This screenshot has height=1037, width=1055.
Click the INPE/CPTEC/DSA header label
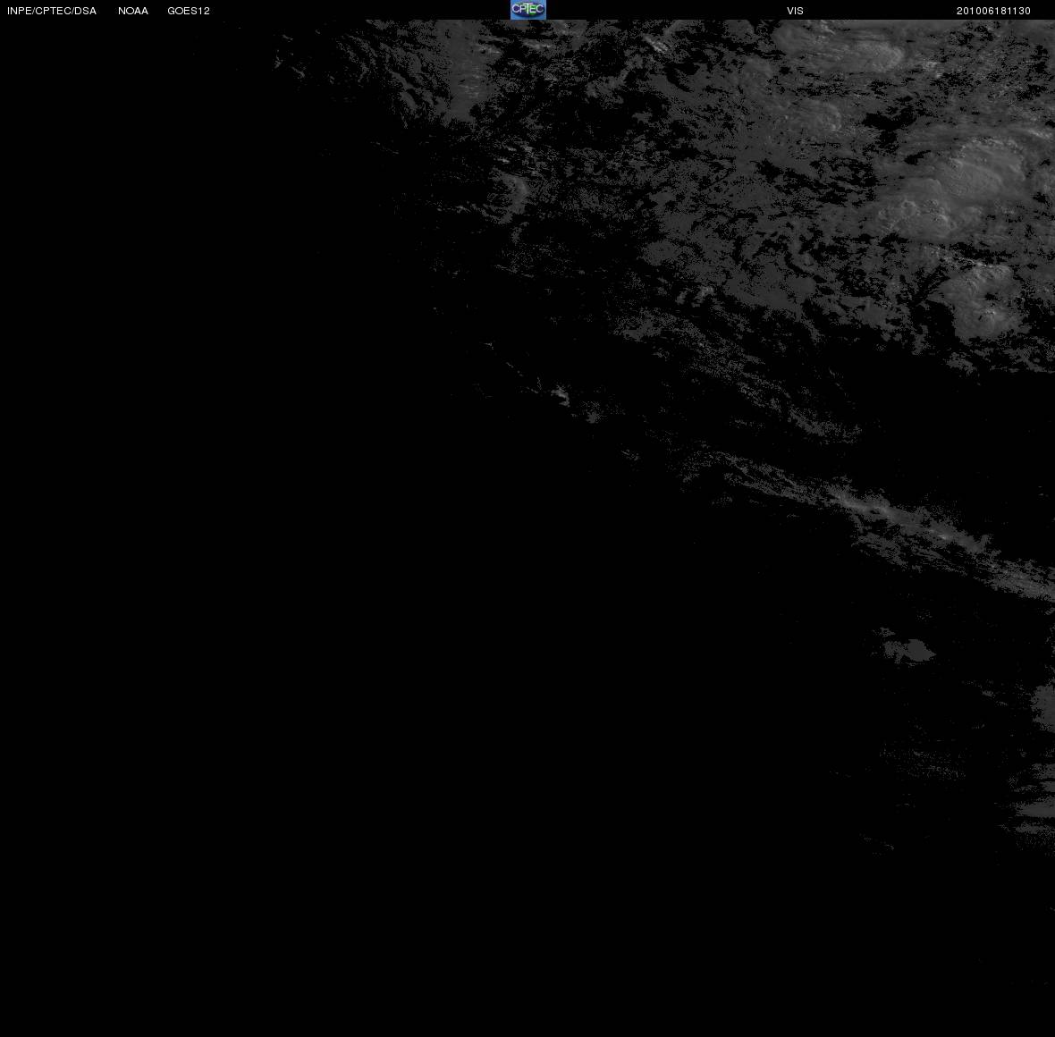(x=52, y=11)
